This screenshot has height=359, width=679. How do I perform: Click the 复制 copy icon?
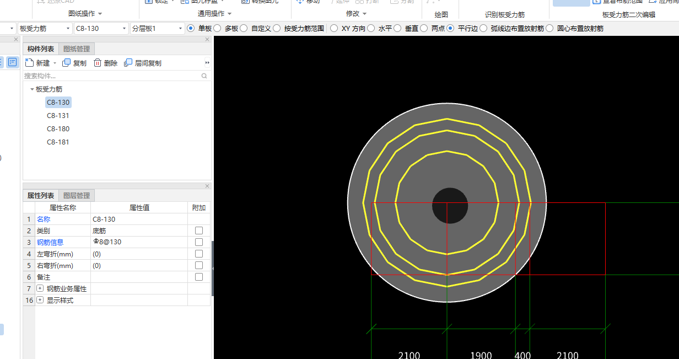(x=66, y=63)
